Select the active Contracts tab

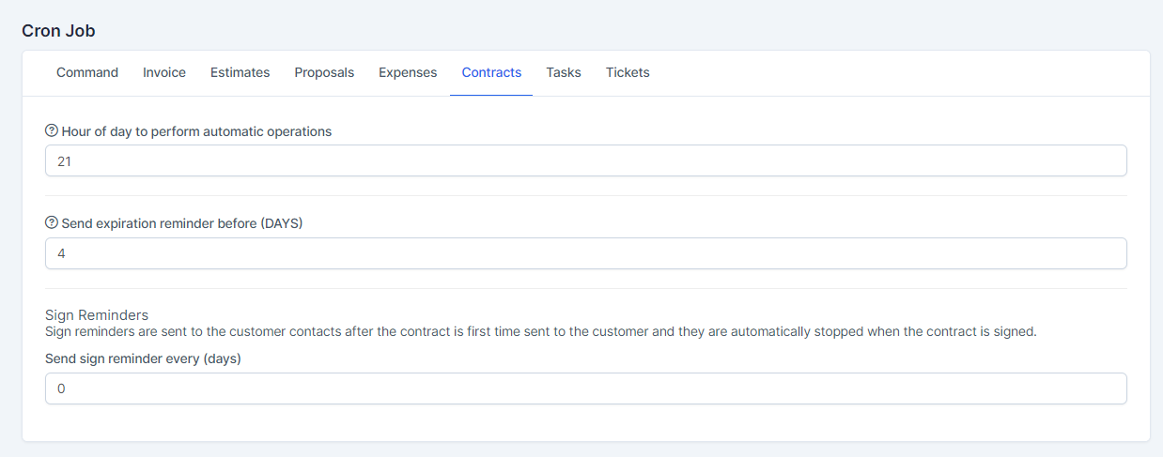click(x=491, y=72)
